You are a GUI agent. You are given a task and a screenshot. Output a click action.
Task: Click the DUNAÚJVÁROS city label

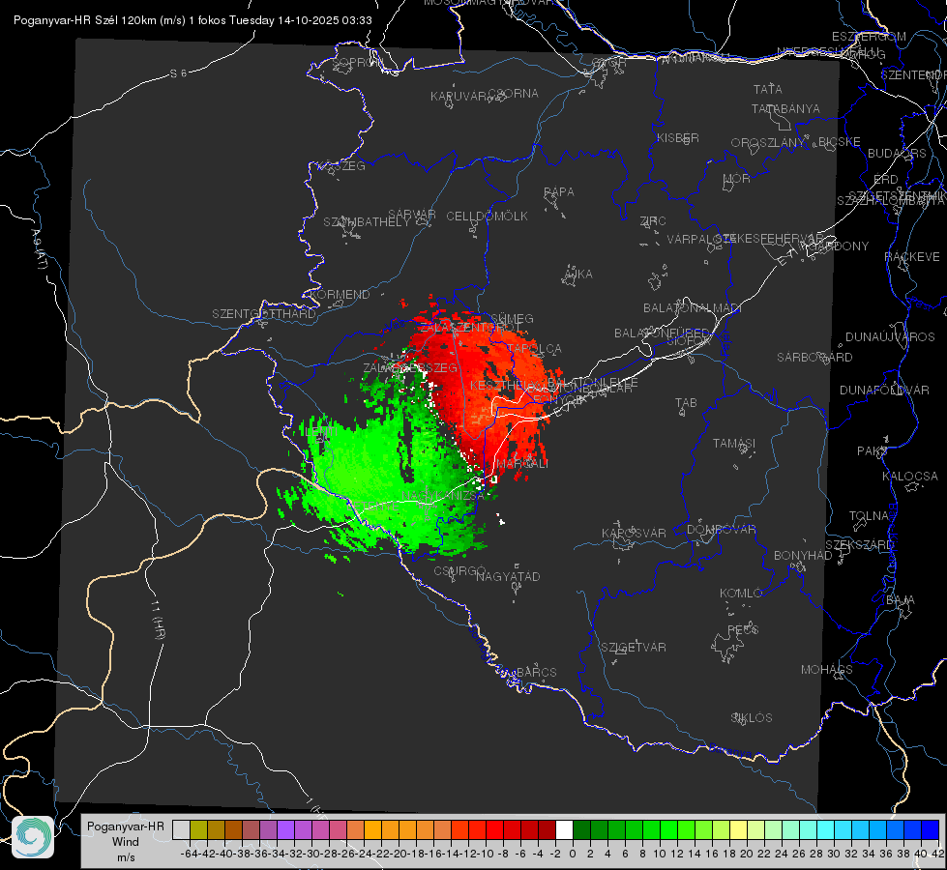[890, 337]
